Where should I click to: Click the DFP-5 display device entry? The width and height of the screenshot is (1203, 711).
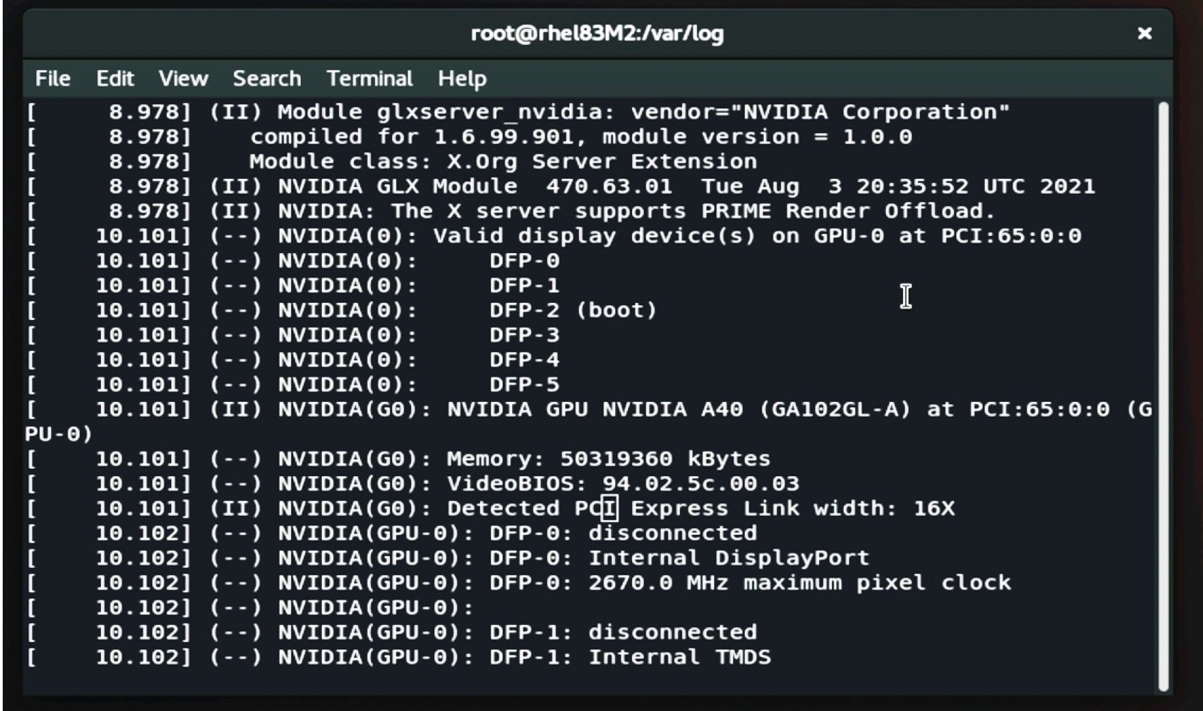(524, 385)
